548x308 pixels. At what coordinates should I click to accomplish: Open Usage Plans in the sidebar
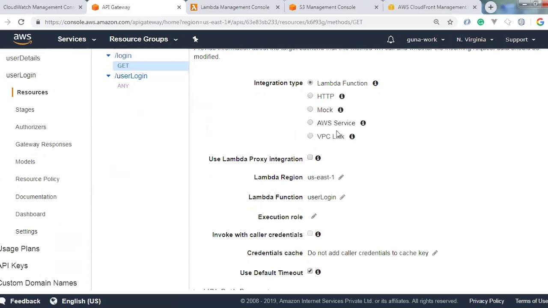coord(20,249)
